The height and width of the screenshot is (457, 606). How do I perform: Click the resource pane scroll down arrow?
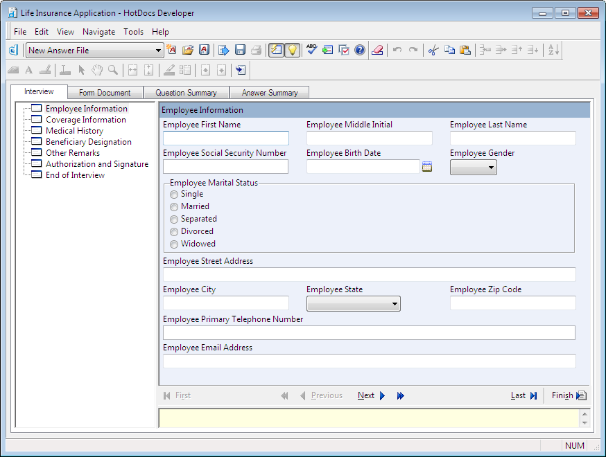click(x=585, y=422)
